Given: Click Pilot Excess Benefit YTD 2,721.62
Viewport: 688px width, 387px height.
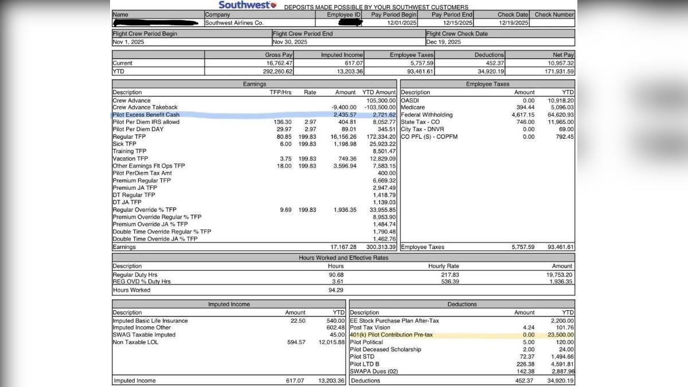Looking at the screenshot, I should pyautogui.click(x=384, y=115).
